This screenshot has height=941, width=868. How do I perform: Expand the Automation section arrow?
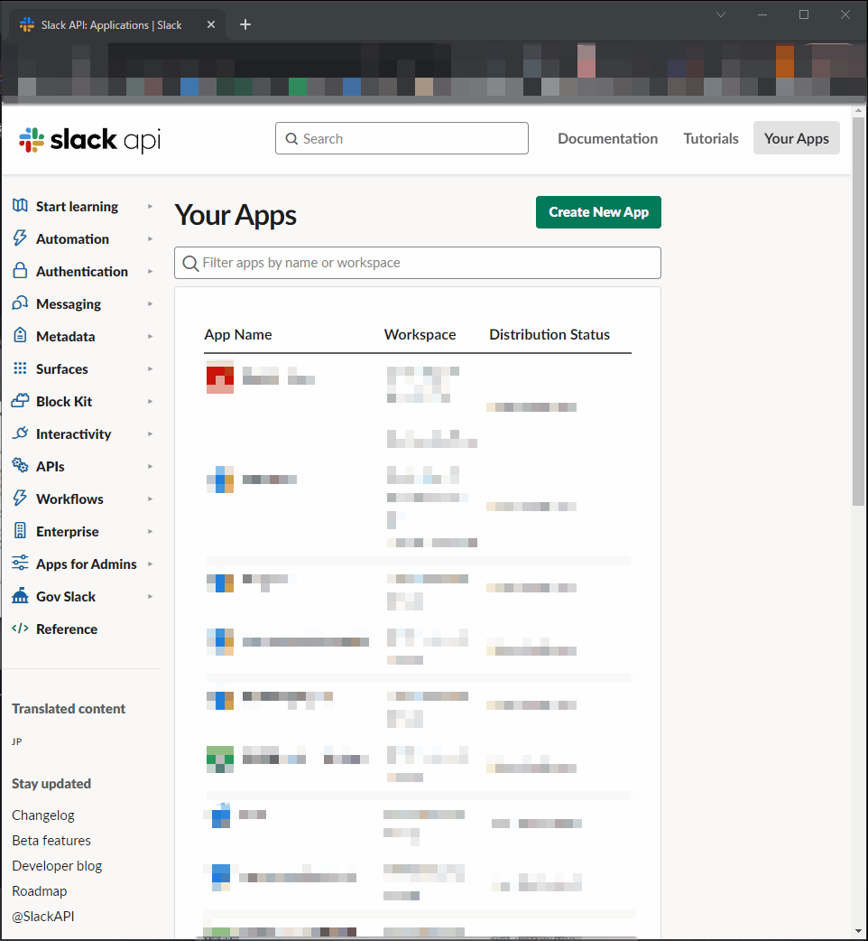[x=150, y=238]
